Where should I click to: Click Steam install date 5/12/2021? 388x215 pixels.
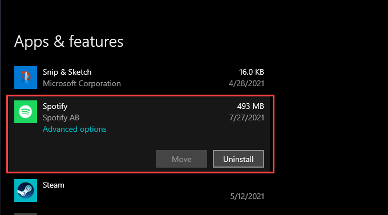[247, 196]
